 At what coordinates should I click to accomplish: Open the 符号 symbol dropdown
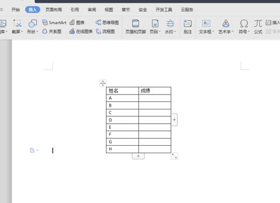click(244, 27)
